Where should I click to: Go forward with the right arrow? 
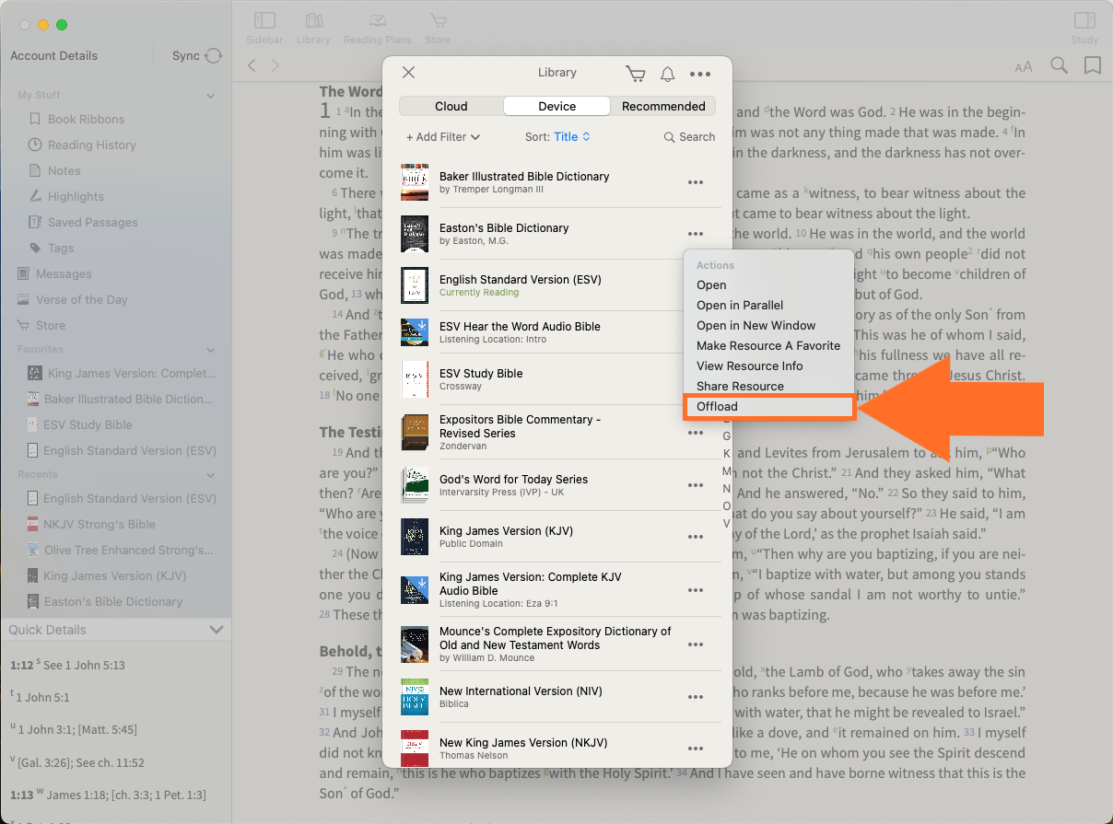click(x=275, y=65)
